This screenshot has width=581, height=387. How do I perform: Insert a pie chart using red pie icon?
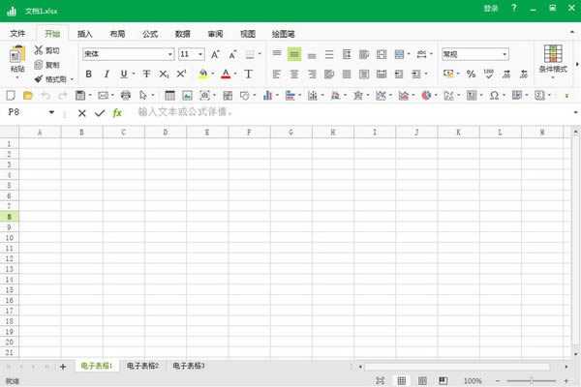point(426,96)
